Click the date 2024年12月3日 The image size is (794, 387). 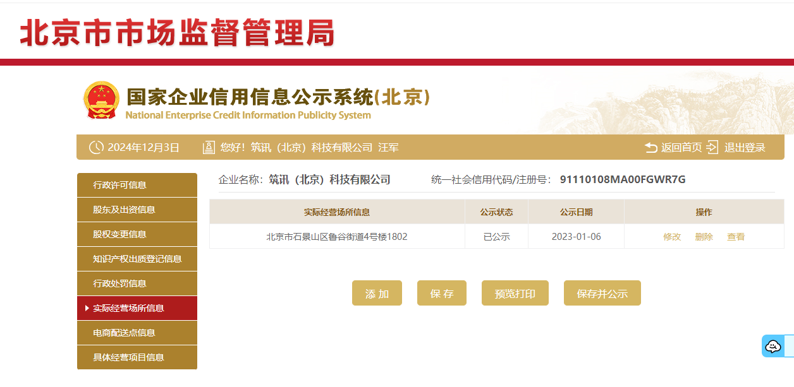(x=144, y=148)
